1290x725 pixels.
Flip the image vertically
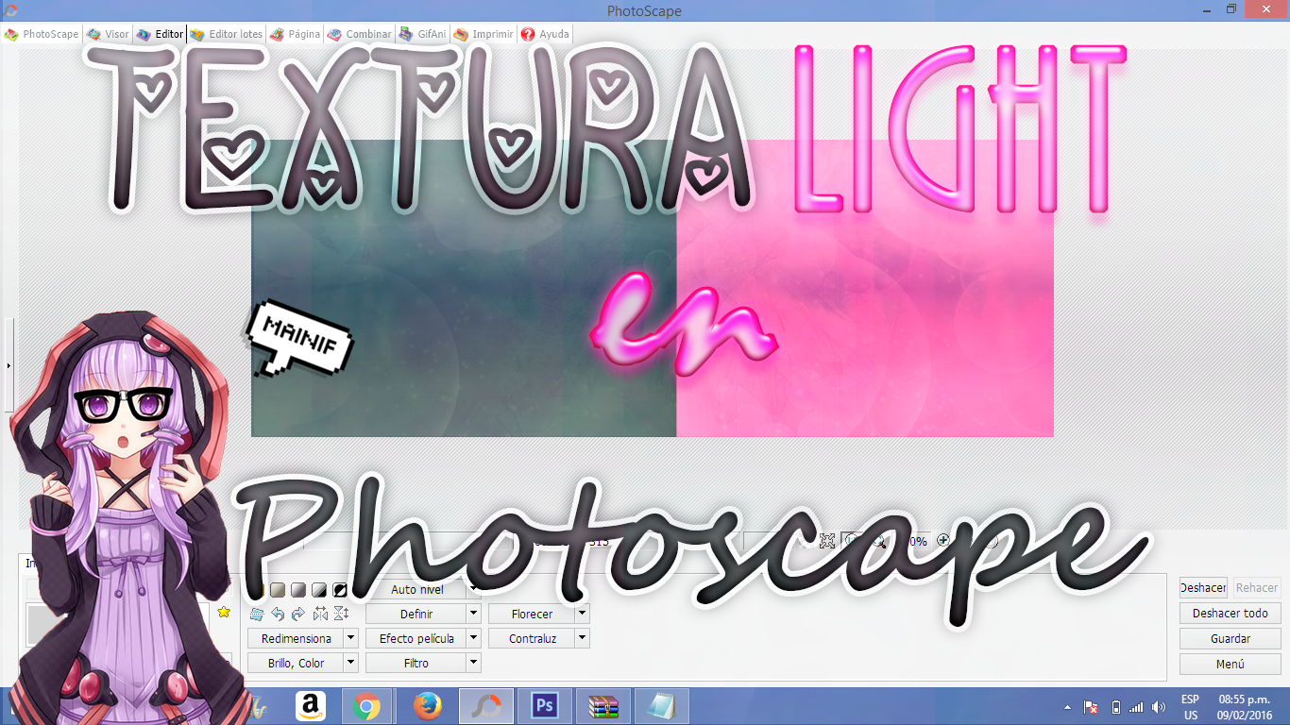(342, 615)
